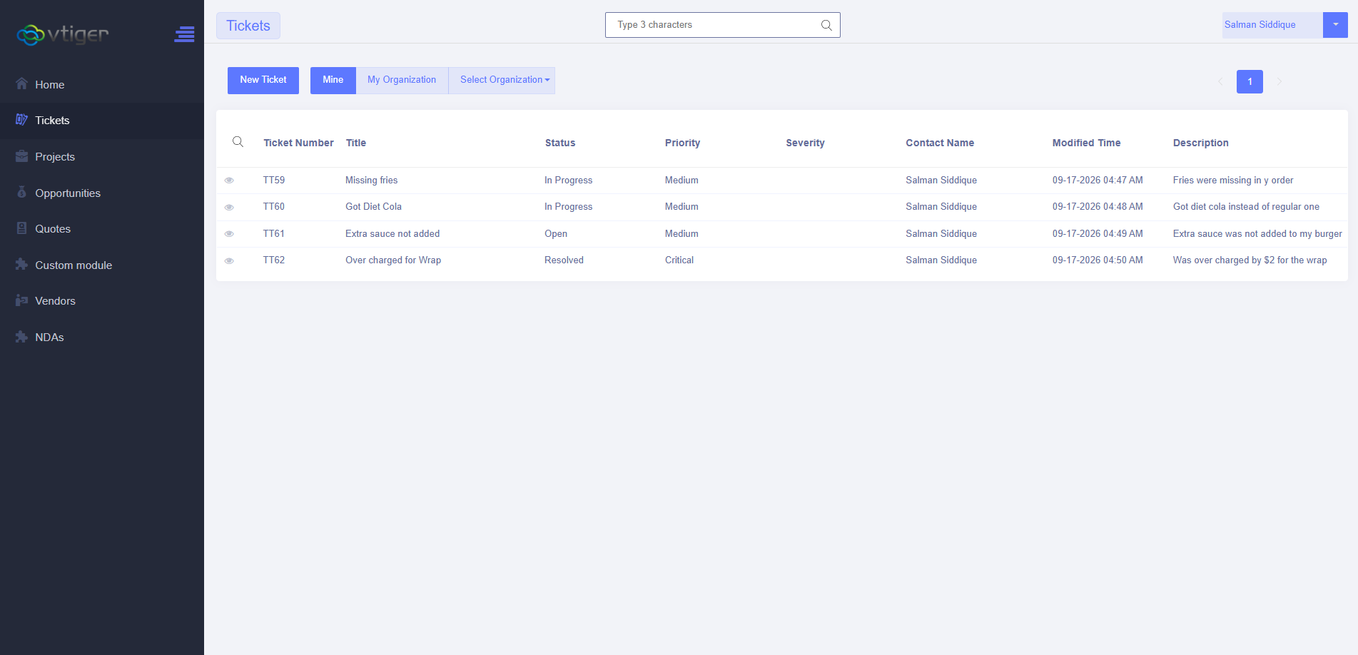View ticket TT62 via eye icon

coord(229,260)
